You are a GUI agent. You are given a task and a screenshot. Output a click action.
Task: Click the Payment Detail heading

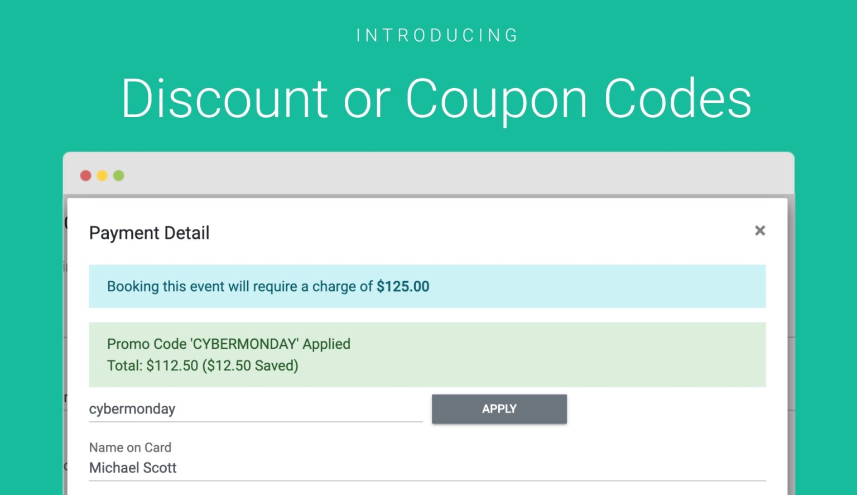pyautogui.click(x=149, y=233)
